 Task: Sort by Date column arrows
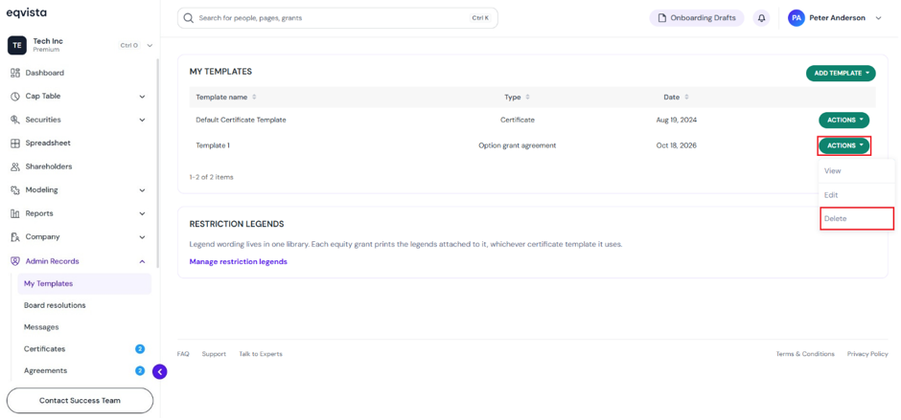tap(686, 97)
